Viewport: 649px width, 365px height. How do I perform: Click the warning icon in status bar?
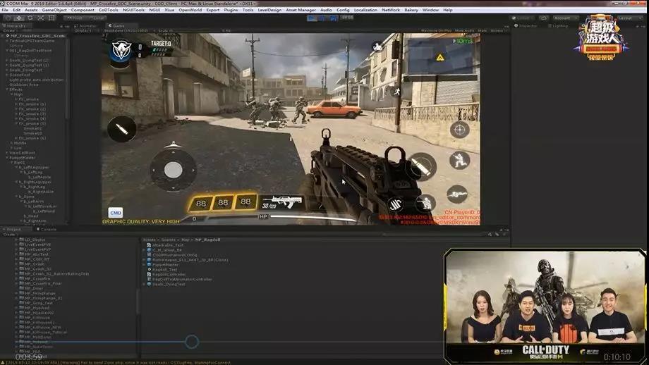coord(4,362)
